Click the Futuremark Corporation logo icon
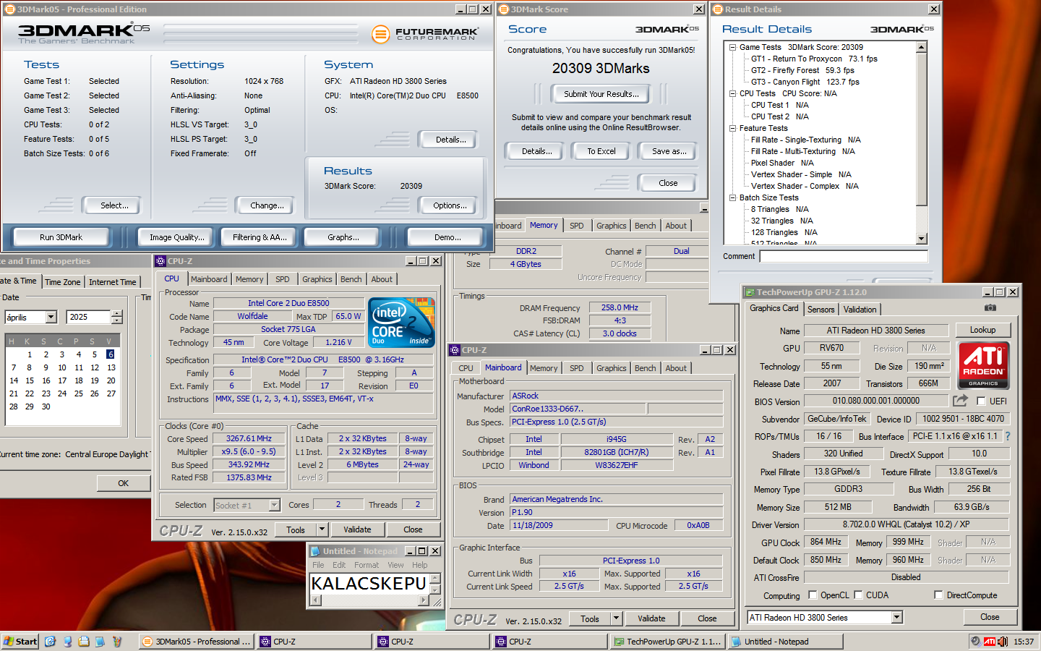 pos(380,34)
